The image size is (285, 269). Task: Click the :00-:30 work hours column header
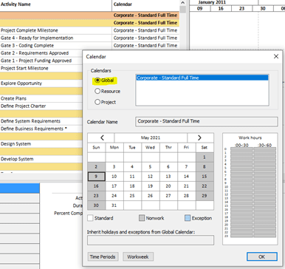click(241, 145)
